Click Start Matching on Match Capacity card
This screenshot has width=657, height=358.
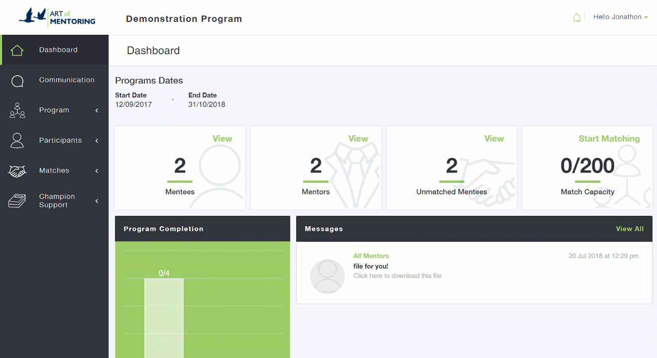pyautogui.click(x=609, y=139)
